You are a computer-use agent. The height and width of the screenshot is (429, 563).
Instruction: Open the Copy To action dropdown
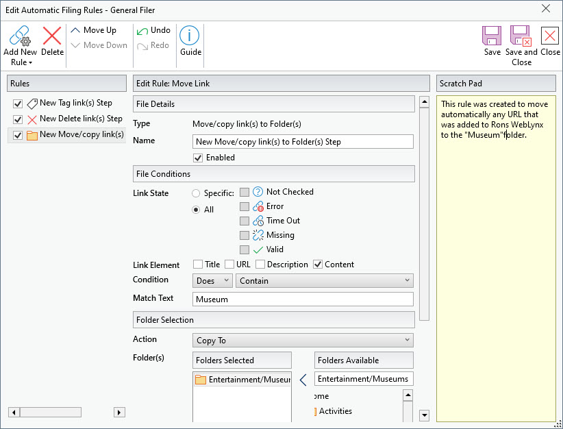pyautogui.click(x=303, y=341)
